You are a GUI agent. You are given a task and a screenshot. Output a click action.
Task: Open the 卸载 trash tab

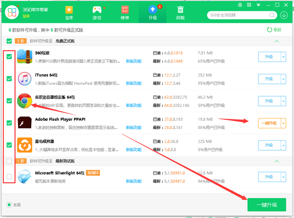180,13
